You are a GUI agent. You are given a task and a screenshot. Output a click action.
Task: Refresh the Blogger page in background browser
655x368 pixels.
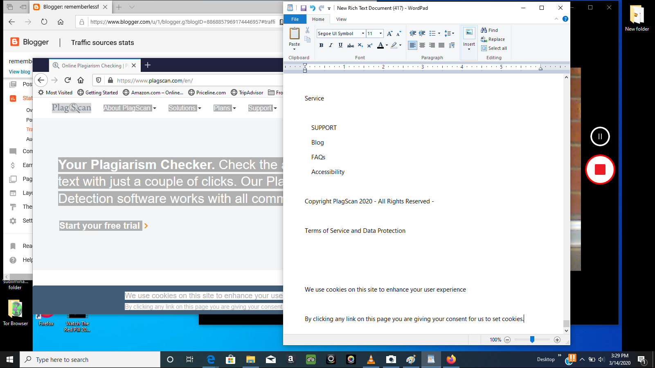(x=44, y=22)
